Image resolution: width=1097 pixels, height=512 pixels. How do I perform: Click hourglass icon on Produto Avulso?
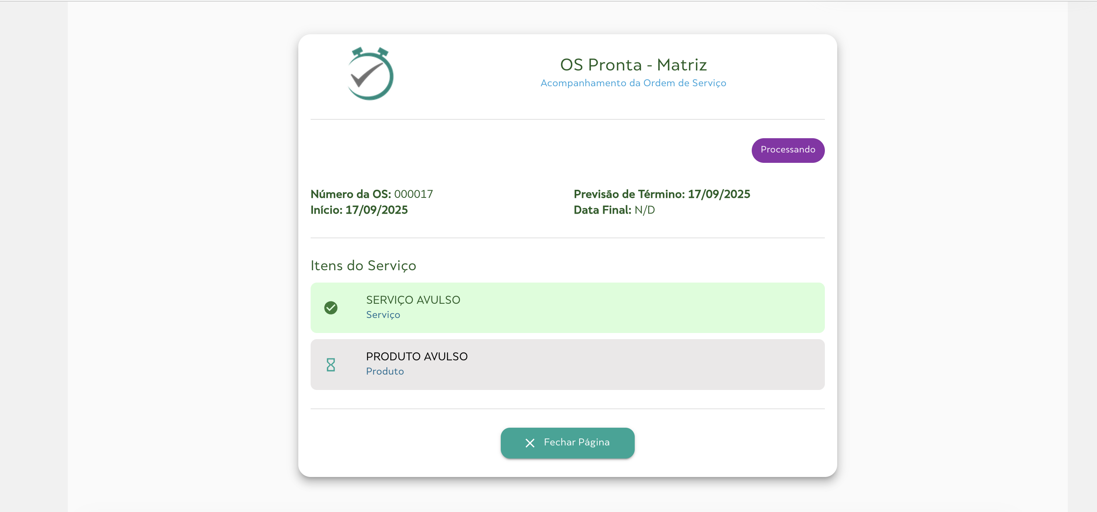tap(331, 365)
